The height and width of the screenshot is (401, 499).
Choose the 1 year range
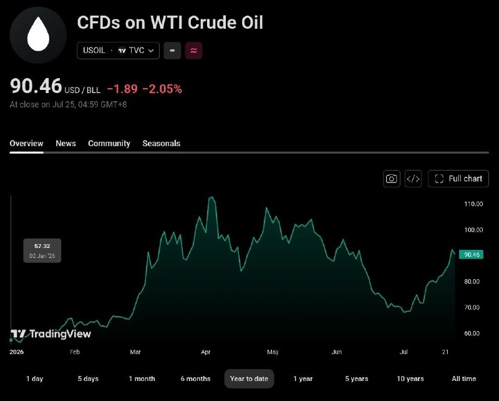point(303,379)
